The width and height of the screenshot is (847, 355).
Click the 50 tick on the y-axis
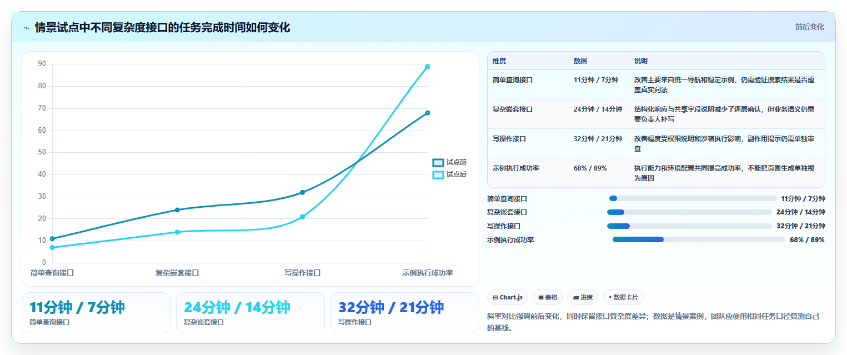(42, 152)
